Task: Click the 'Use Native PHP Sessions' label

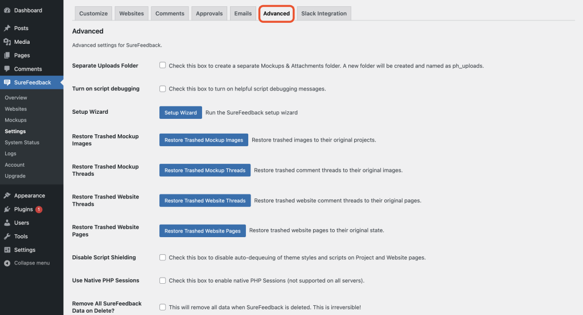Action: (x=105, y=280)
